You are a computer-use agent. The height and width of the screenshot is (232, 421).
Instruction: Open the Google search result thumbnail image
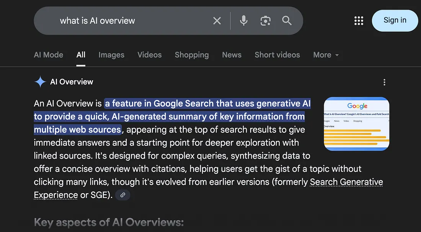[356, 124]
